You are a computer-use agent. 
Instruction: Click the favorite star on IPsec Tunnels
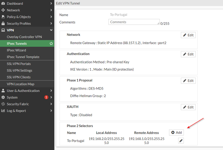[x=51, y=43]
